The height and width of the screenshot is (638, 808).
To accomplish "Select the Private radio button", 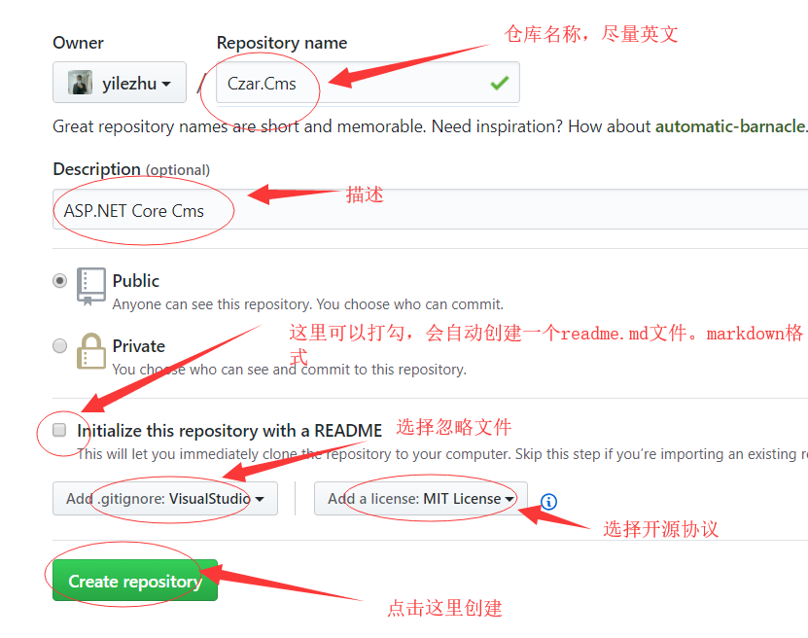I will (x=59, y=345).
